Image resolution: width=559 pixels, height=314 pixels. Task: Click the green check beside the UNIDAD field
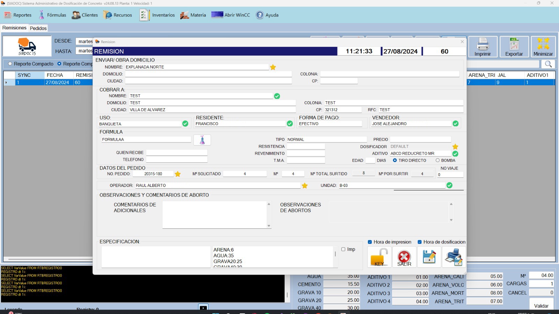(x=449, y=185)
